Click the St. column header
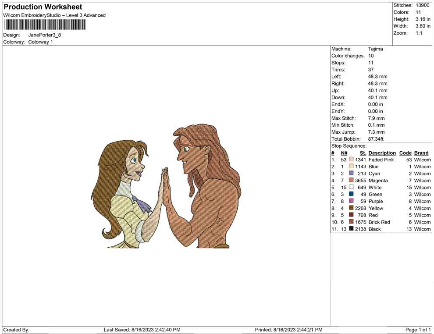The height and width of the screenshot is (334, 434). 363,153
